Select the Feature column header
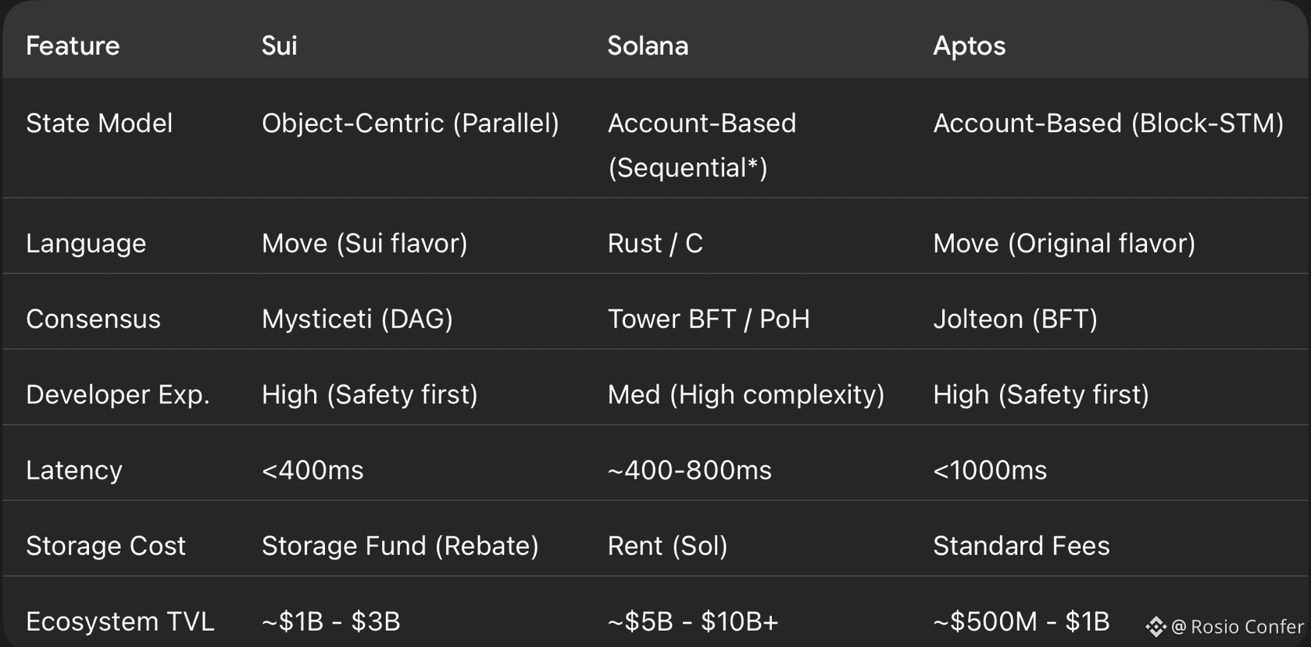1311x647 pixels. tap(73, 46)
